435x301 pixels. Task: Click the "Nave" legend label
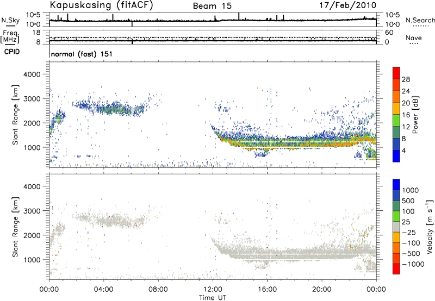414,38
